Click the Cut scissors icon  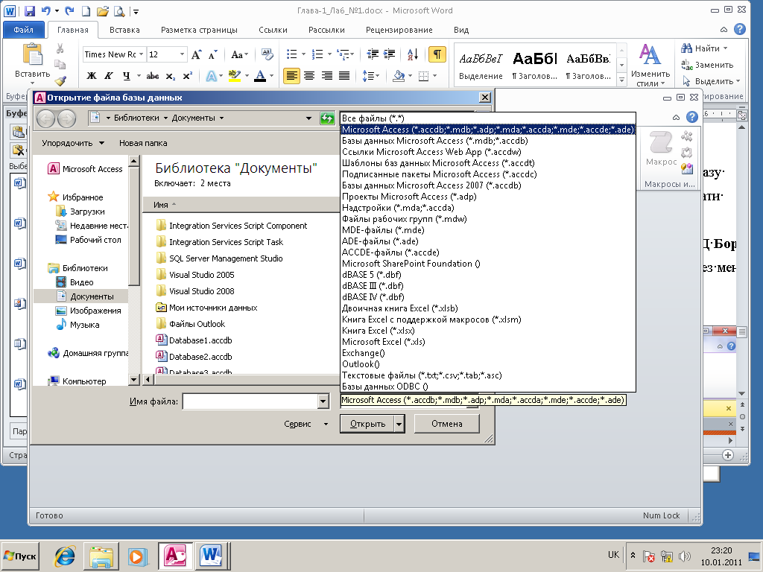click(x=60, y=48)
